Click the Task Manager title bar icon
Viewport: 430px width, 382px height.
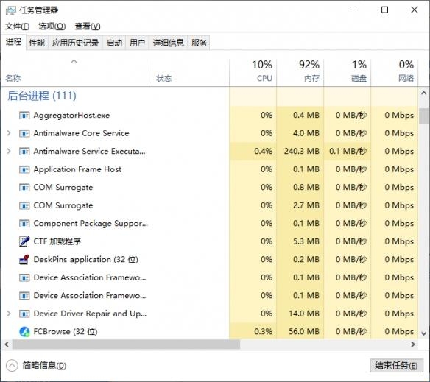(11, 10)
